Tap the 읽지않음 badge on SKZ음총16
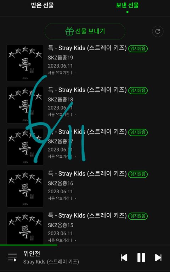Viewport: 170px width, 272px height. tap(138, 174)
